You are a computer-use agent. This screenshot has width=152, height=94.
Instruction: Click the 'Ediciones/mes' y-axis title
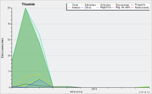point(2,48)
